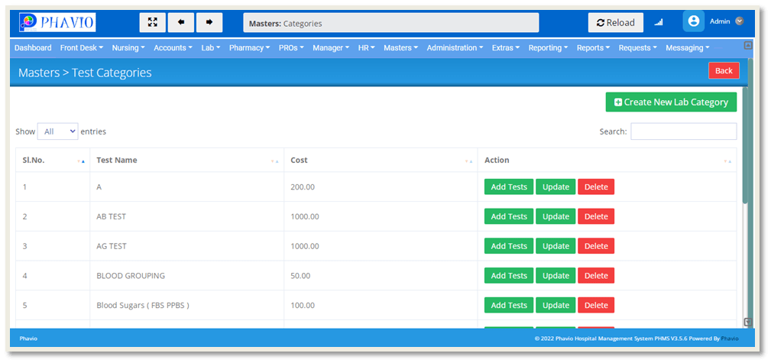Click the red Back button
771x363 pixels.
click(x=724, y=71)
